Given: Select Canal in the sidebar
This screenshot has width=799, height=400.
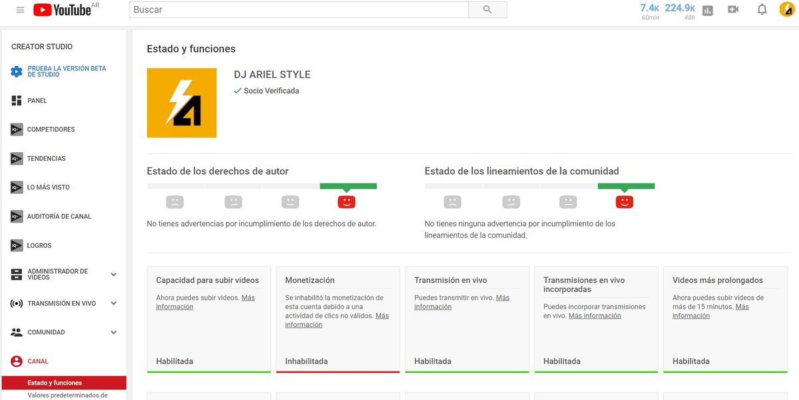Looking at the screenshot, I should (x=38, y=361).
